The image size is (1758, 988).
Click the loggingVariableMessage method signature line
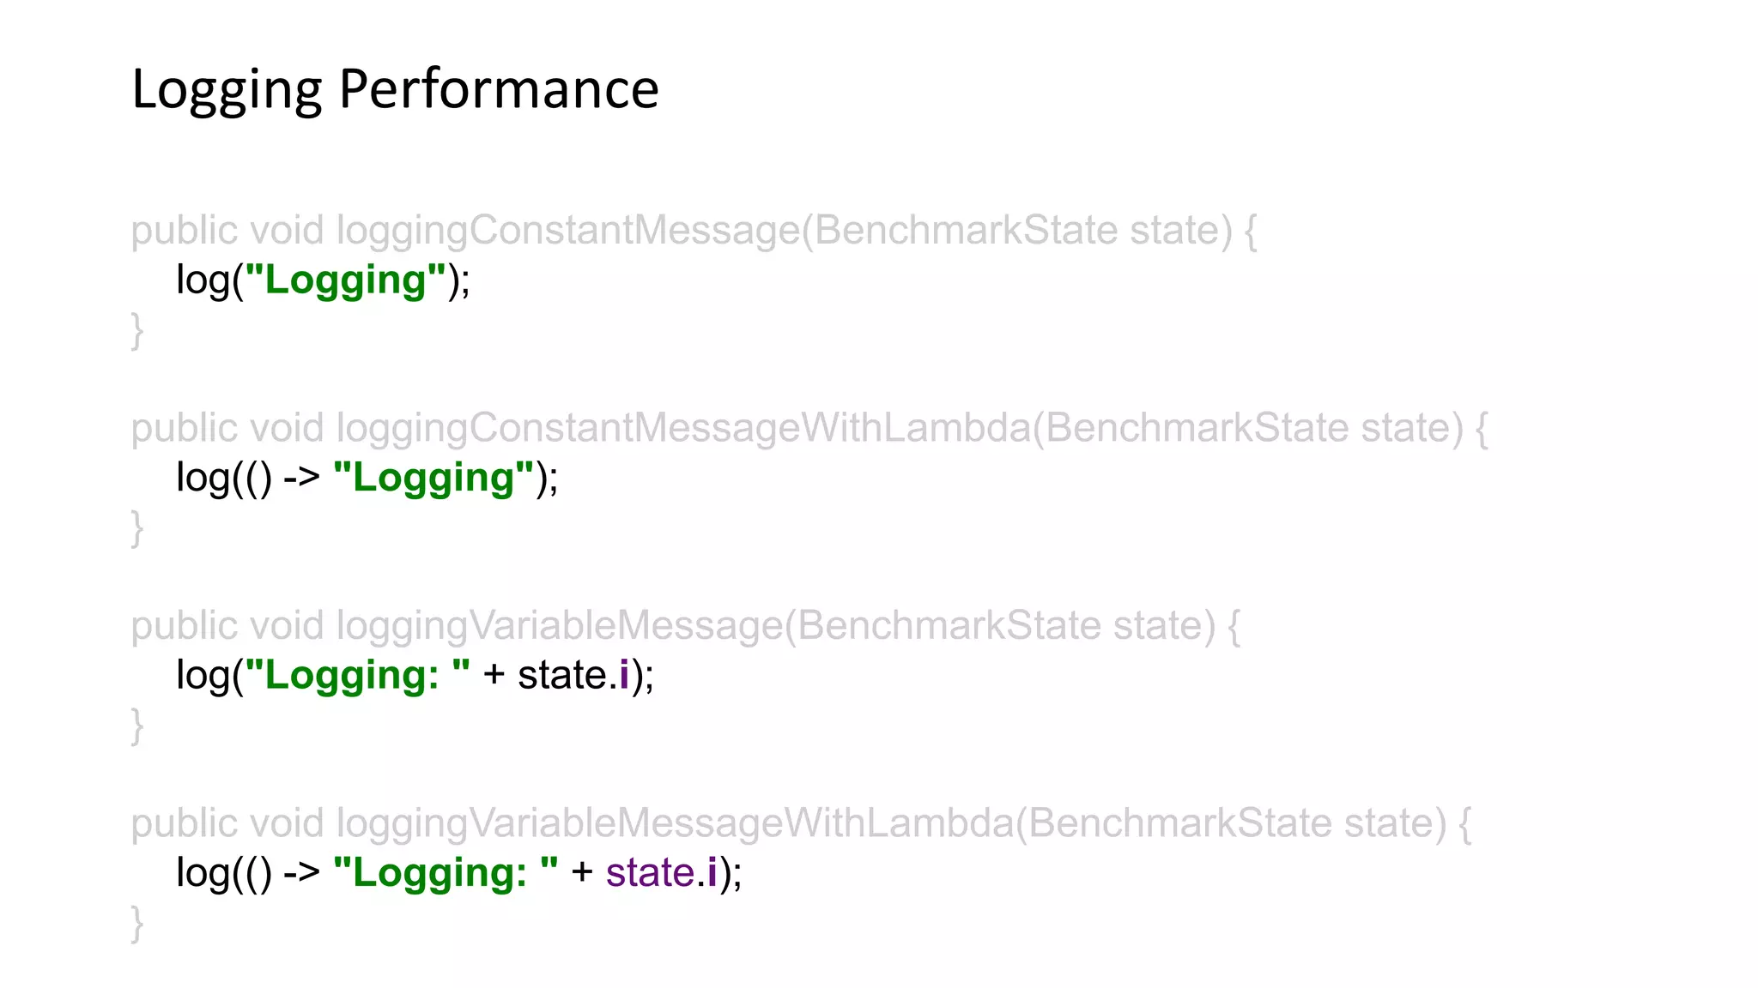click(685, 626)
